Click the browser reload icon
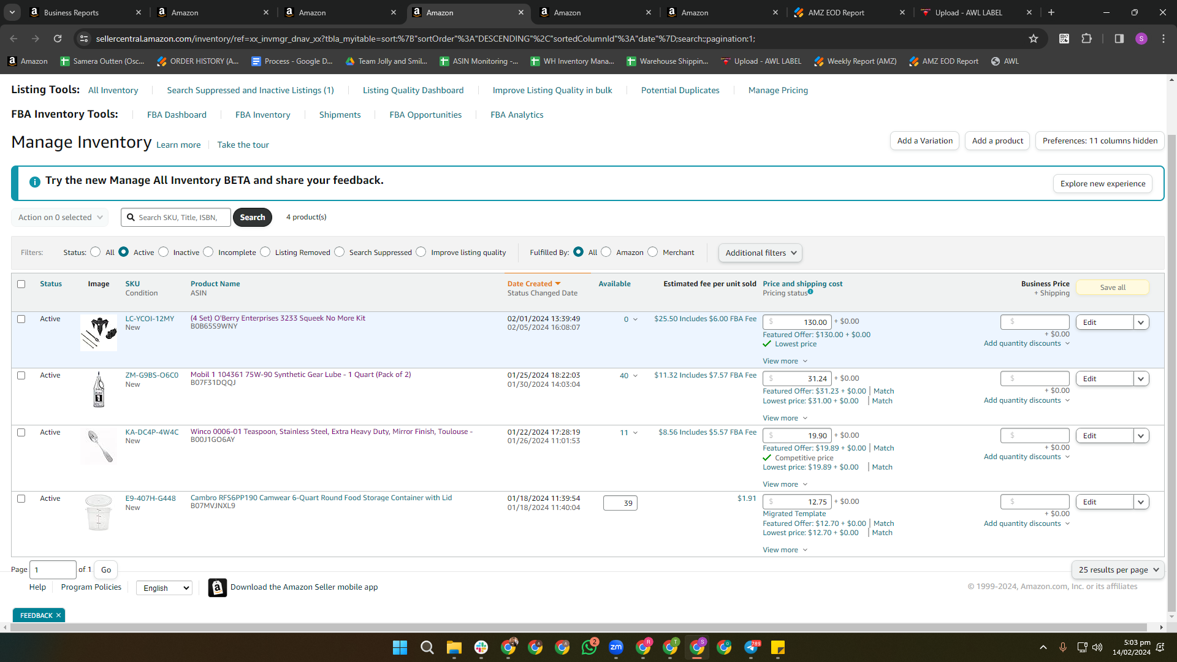1177x662 pixels. click(58, 39)
